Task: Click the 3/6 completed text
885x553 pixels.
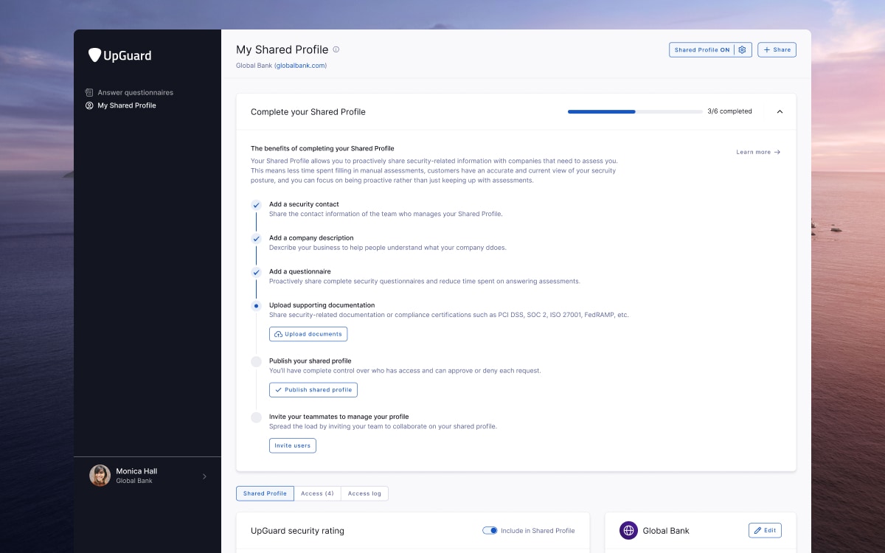Action: tap(729, 112)
